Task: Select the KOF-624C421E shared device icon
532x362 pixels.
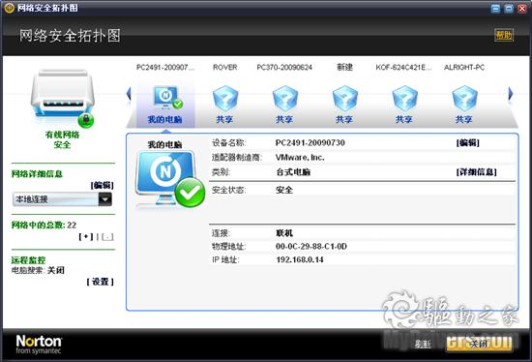Action: (404, 99)
